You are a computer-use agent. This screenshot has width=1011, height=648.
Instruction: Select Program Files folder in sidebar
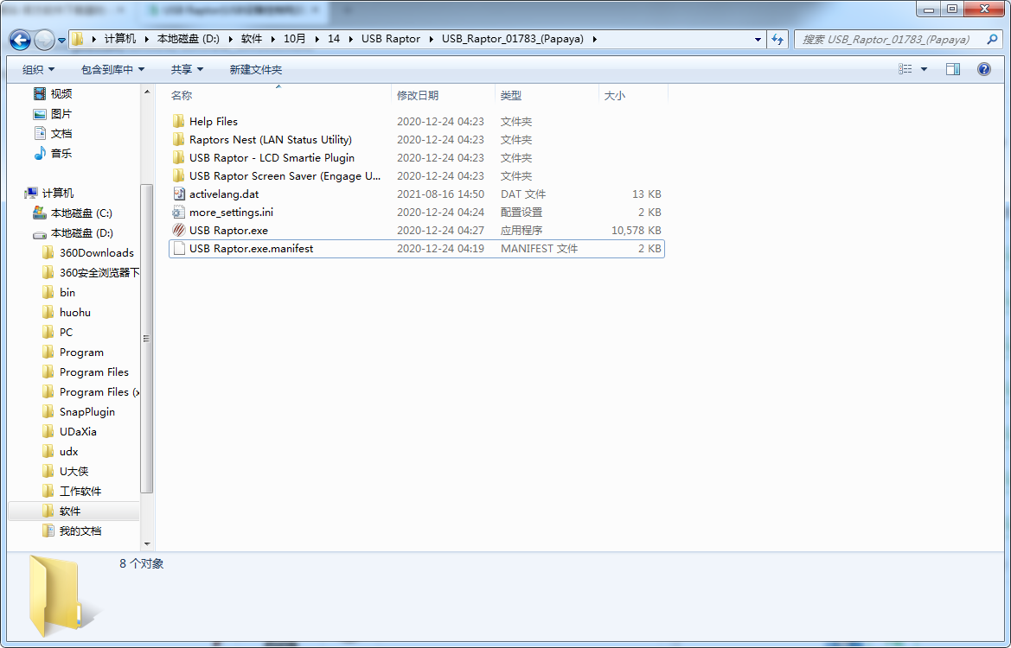click(x=86, y=372)
